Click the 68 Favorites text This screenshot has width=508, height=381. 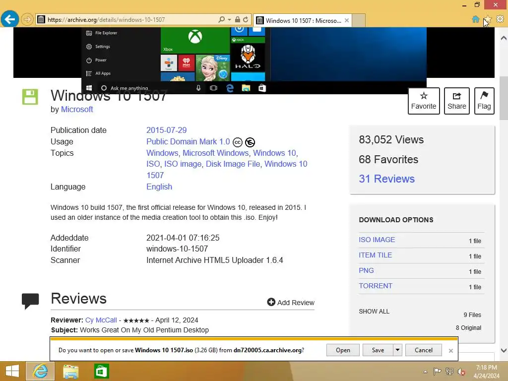[388, 159]
